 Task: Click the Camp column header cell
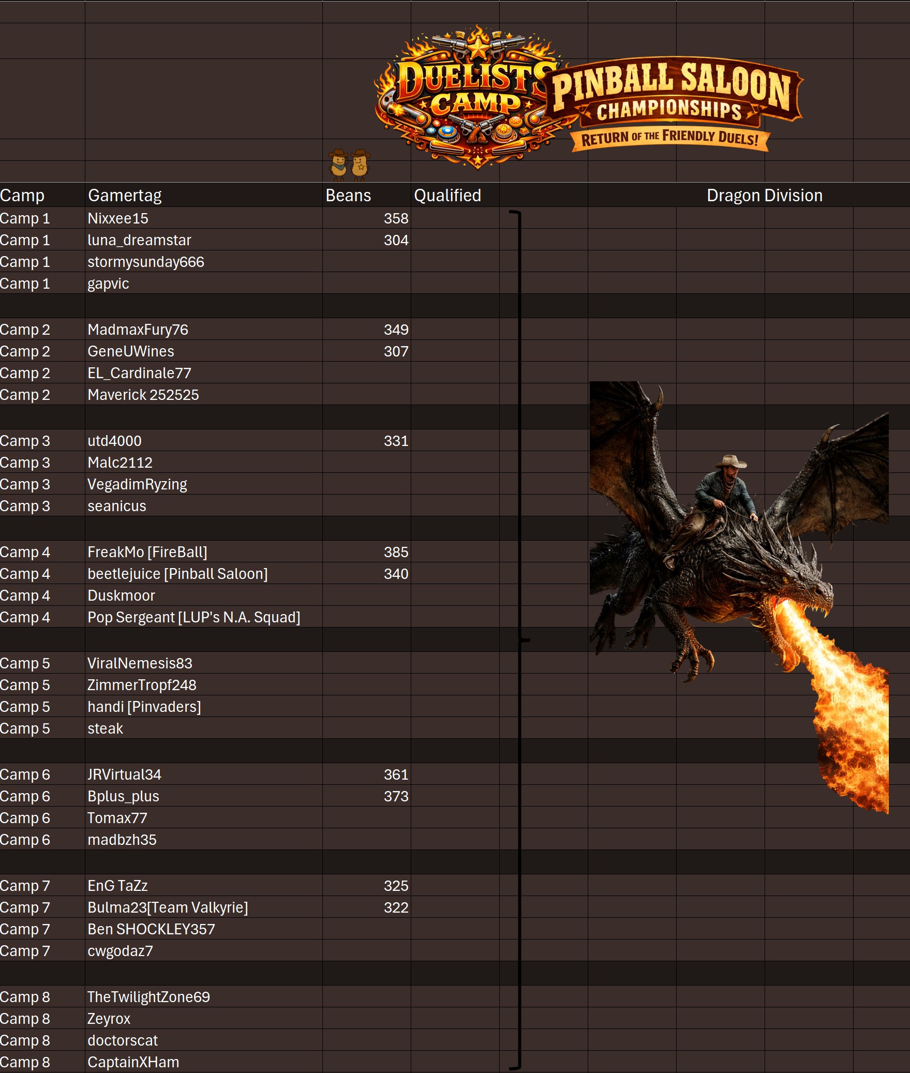point(41,196)
